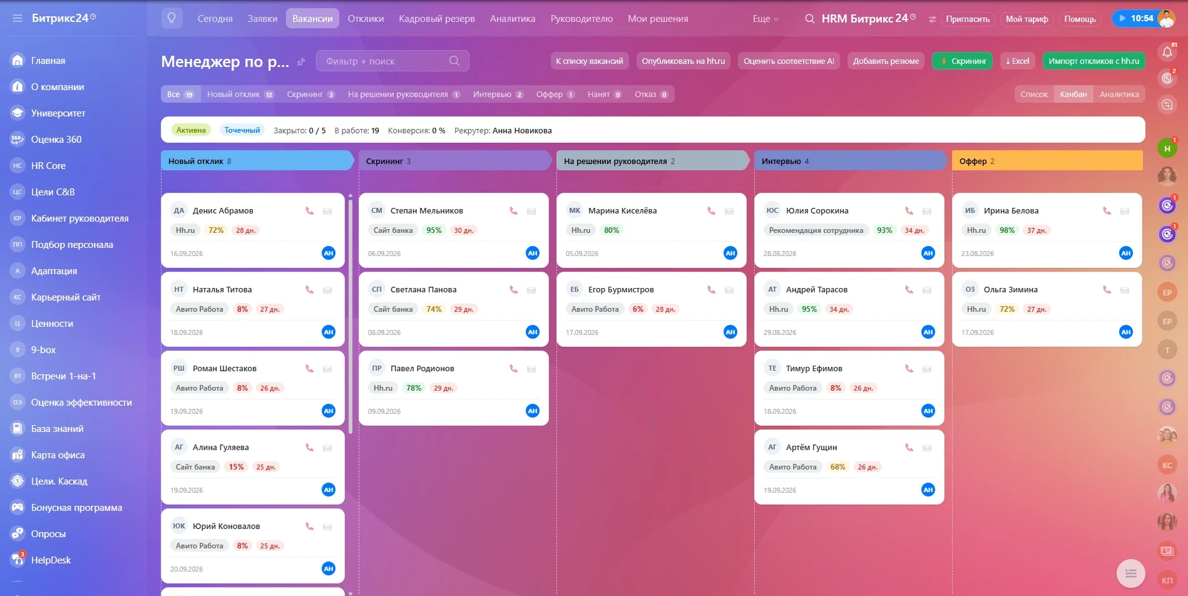The height and width of the screenshot is (596, 1188).
Task: Pin the vacancy page with pin icon
Action: point(301,61)
